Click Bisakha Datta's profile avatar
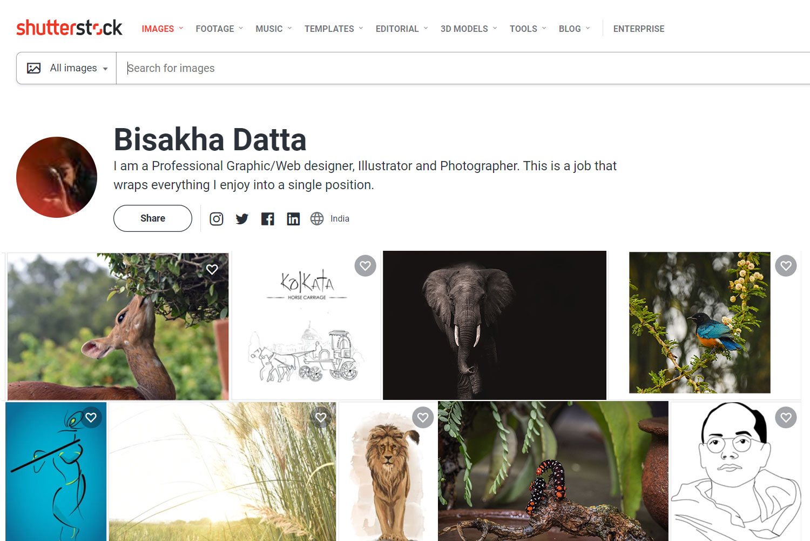The image size is (810, 541). click(x=57, y=177)
